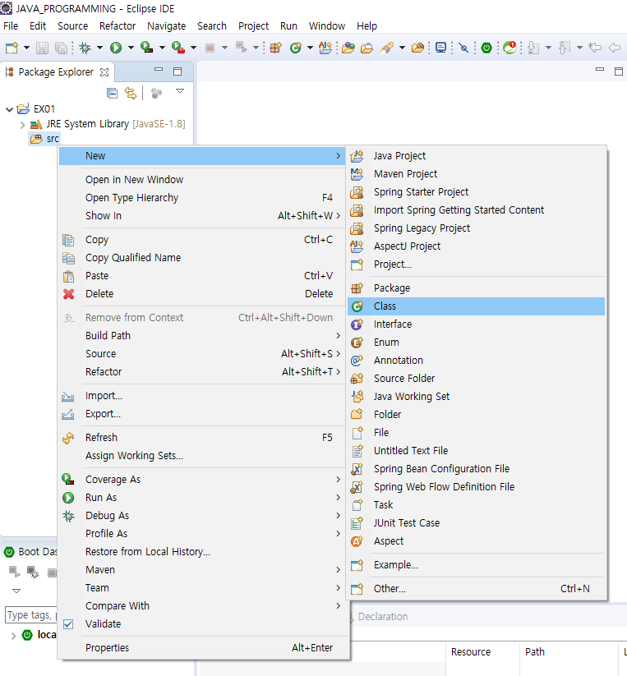Open the dropdown arrow next to Debug icon
The height and width of the screenshot is (676, 627).
[x=99, y=48]
